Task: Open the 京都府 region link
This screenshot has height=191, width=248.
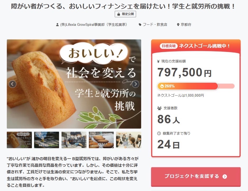Action: click(186, 25)
